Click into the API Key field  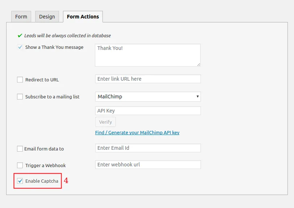[x=148, y=111]
